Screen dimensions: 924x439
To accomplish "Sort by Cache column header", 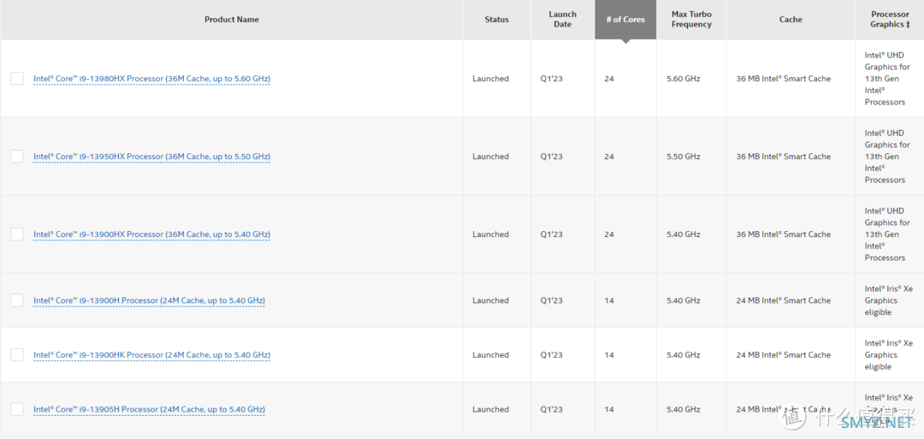I will click(x=791, y=20).
